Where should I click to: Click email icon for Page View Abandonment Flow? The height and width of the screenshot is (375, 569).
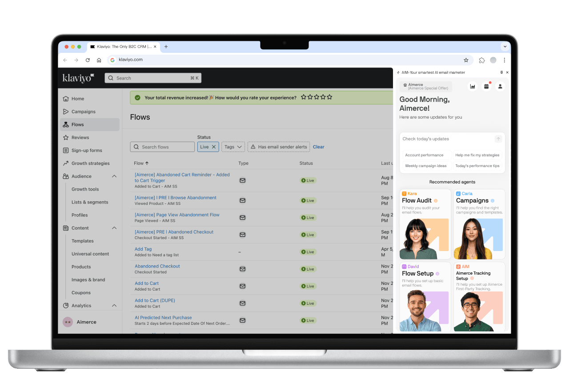243,218
